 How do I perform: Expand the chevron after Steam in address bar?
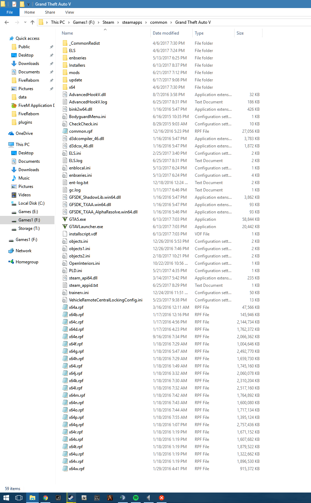(118, 22)
